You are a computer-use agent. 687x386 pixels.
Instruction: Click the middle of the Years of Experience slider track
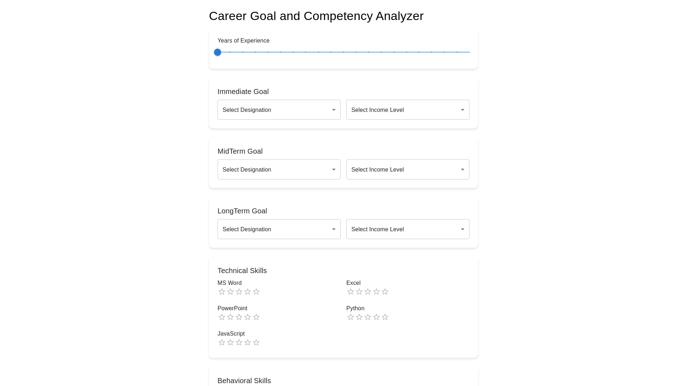tap(343, 52)
